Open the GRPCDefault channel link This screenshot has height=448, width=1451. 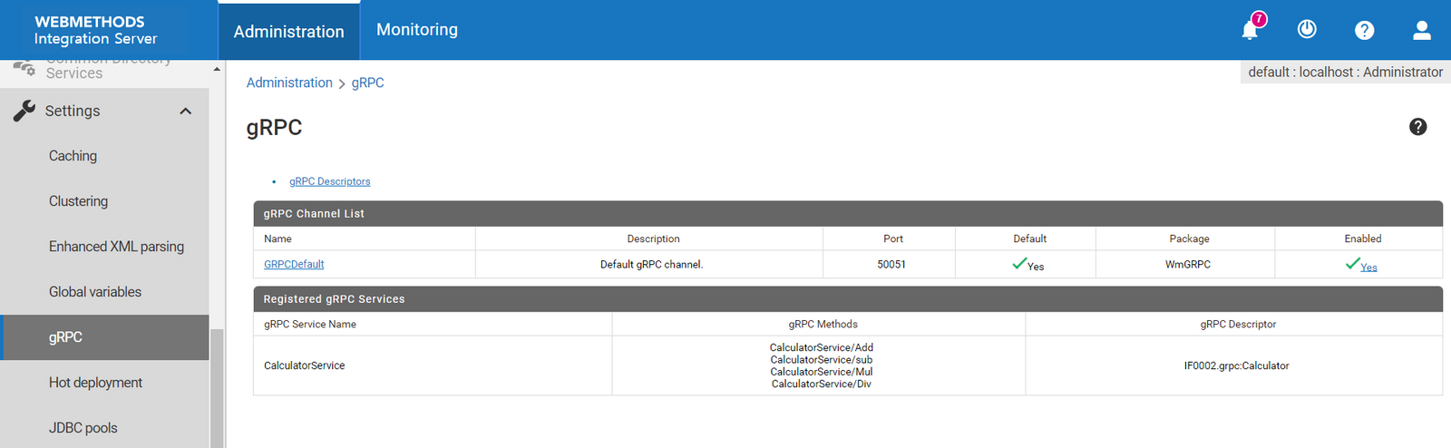point(294,264)
